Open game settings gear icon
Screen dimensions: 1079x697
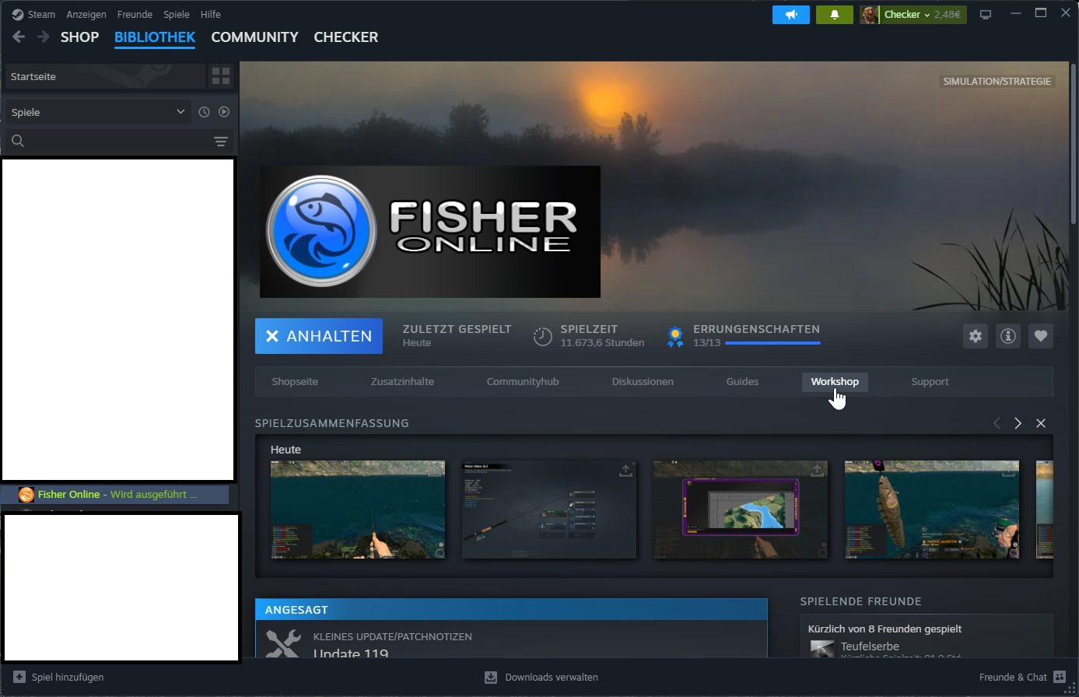point(976,336)
